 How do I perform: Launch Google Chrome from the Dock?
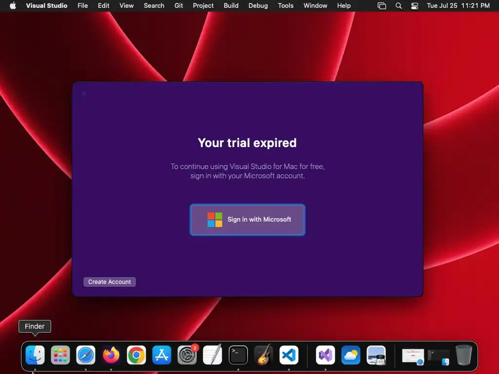click(x=136, y=355)
